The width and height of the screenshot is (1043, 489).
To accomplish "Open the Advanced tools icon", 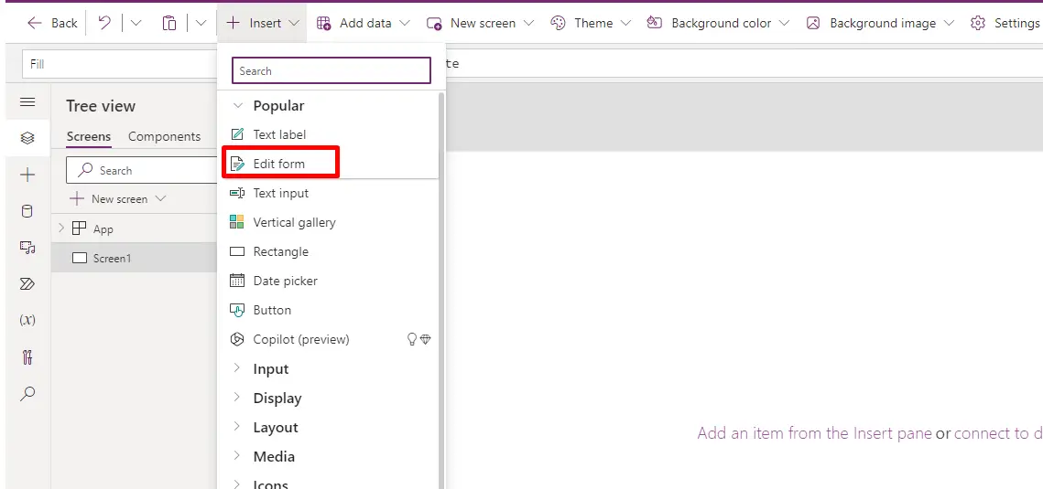I will click(x=27, y=357).
